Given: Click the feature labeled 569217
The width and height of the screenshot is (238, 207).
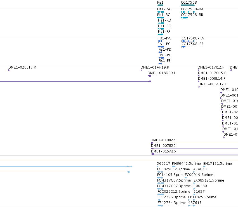Looking at the screenshot, I should click(164, 164).
